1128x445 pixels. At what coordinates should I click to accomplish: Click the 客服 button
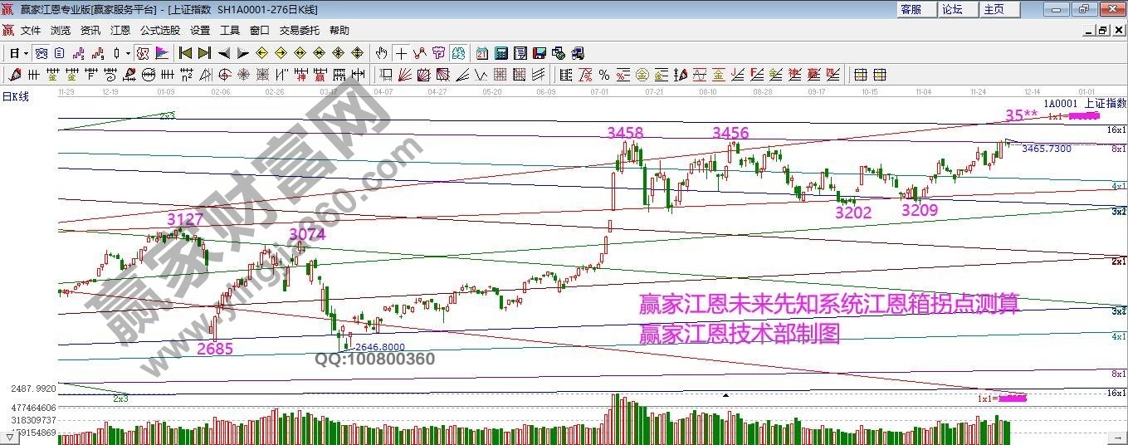pos(911,9)
